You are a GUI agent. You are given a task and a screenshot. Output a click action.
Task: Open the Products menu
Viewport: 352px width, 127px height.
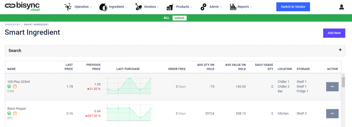point(184,7)
